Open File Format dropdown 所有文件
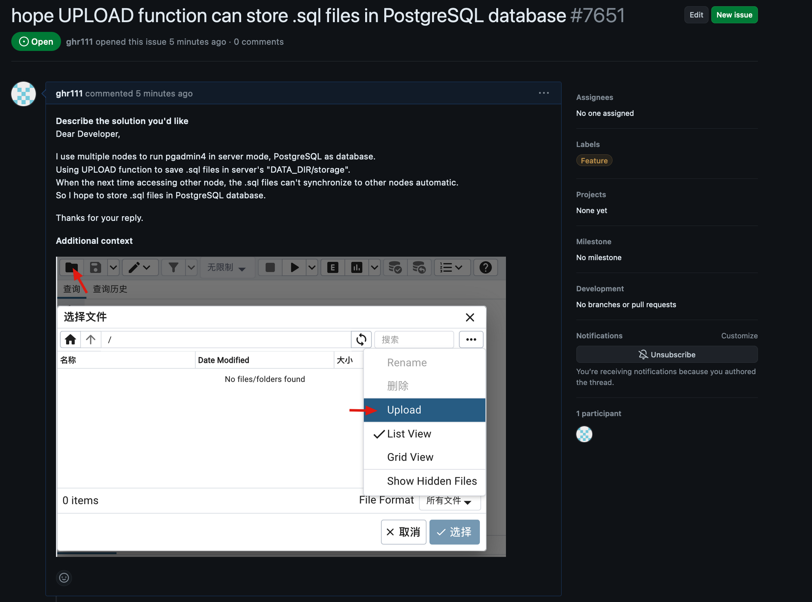 coord(450,500)
